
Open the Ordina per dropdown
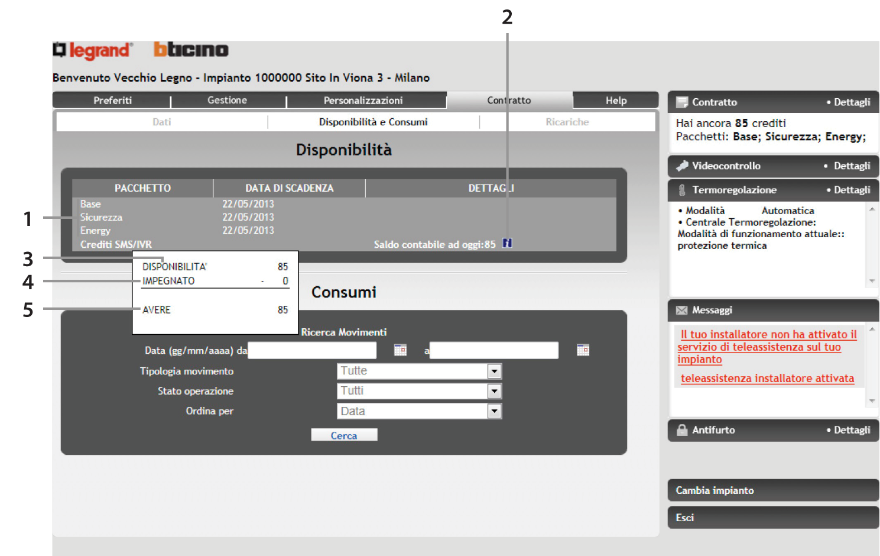(494, 411)
